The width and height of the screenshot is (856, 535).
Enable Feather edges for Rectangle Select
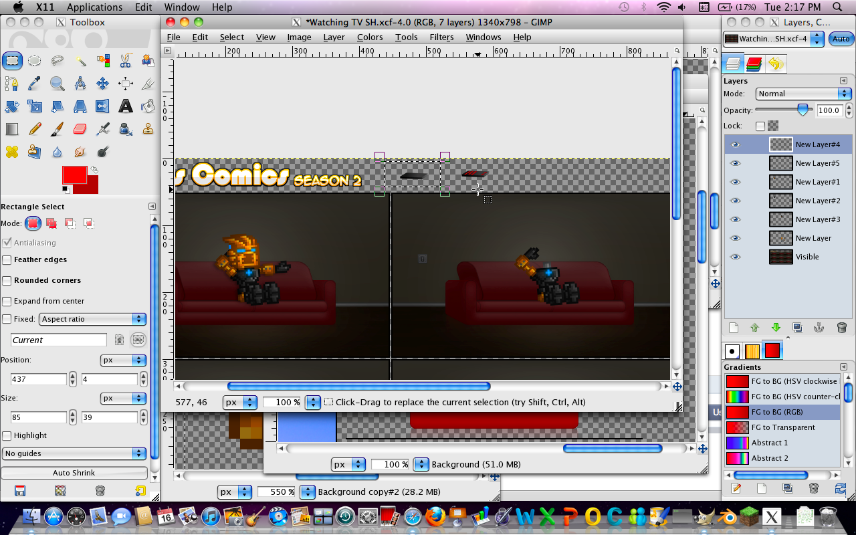[7, 259]
